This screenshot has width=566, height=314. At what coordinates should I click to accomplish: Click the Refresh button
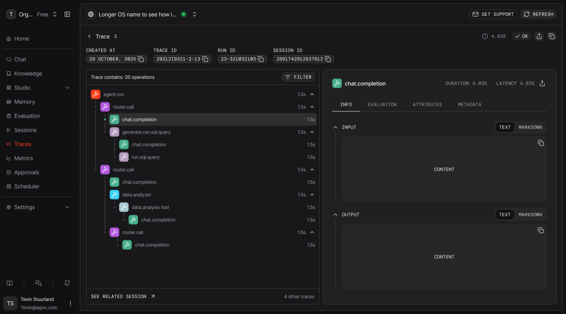(x=538, y=14)
